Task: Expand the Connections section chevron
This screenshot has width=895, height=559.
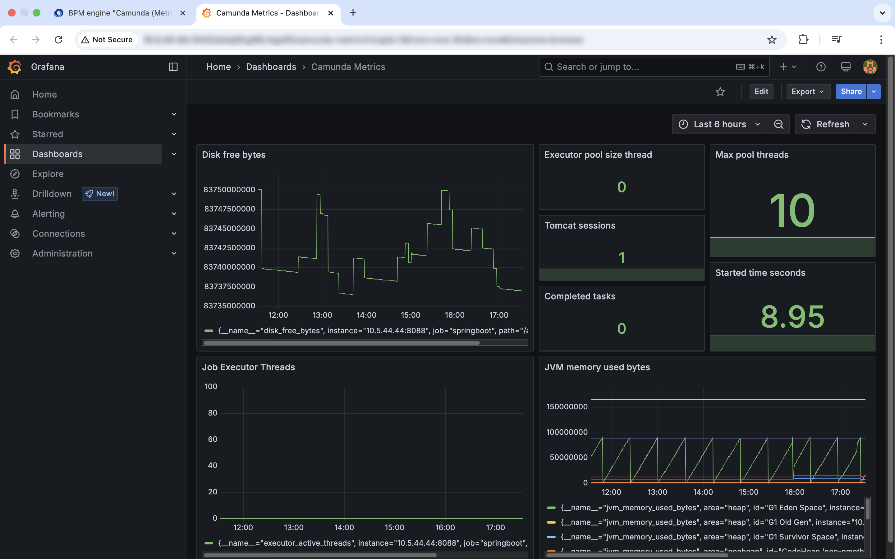Action: point(174,234)
